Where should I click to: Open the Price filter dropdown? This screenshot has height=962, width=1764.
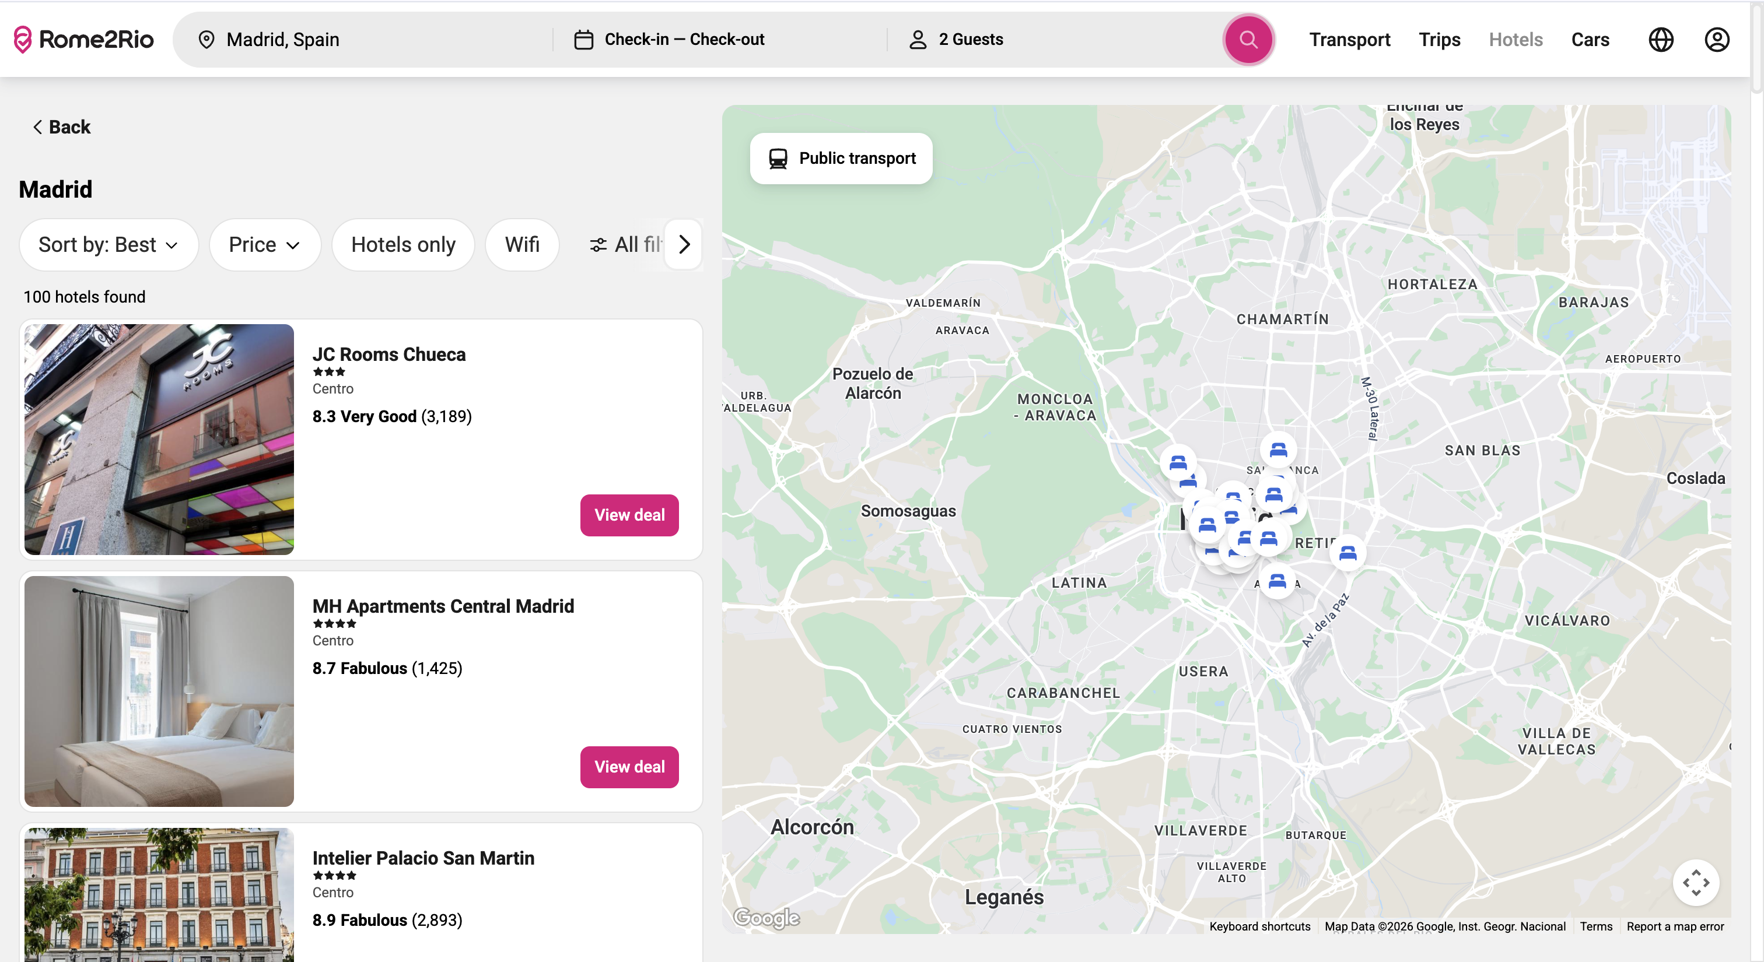[264, 244]
